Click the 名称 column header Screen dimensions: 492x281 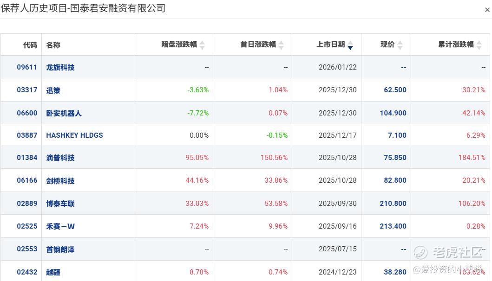click(x=53, y=45)
